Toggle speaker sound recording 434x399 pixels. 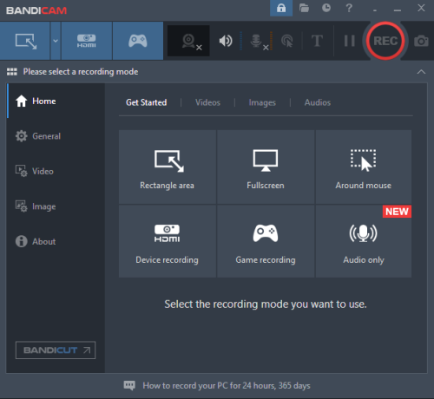[226, 41]
